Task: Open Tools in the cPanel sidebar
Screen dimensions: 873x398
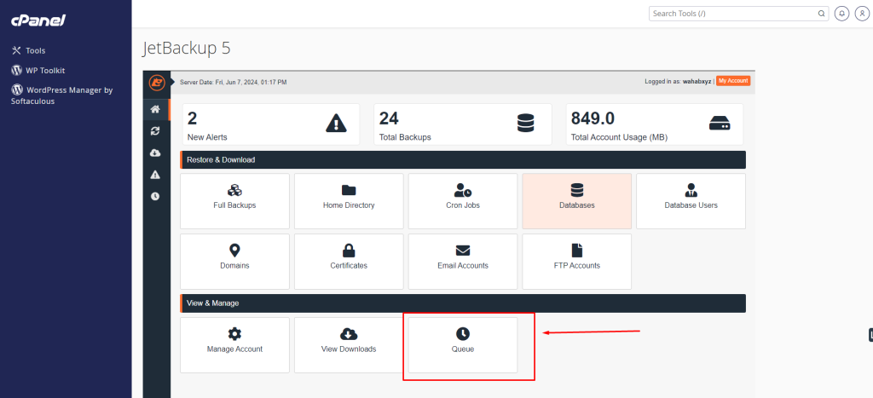Action: coord(35,50)
